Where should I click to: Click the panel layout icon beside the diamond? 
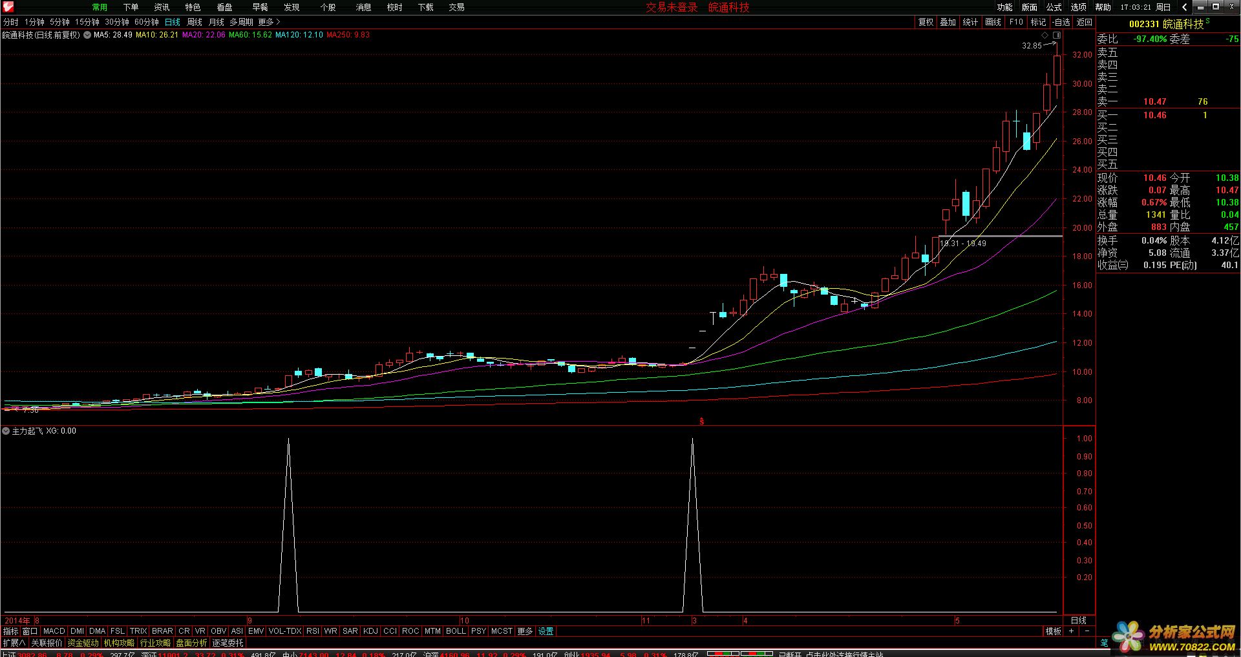click(1057, 35)
